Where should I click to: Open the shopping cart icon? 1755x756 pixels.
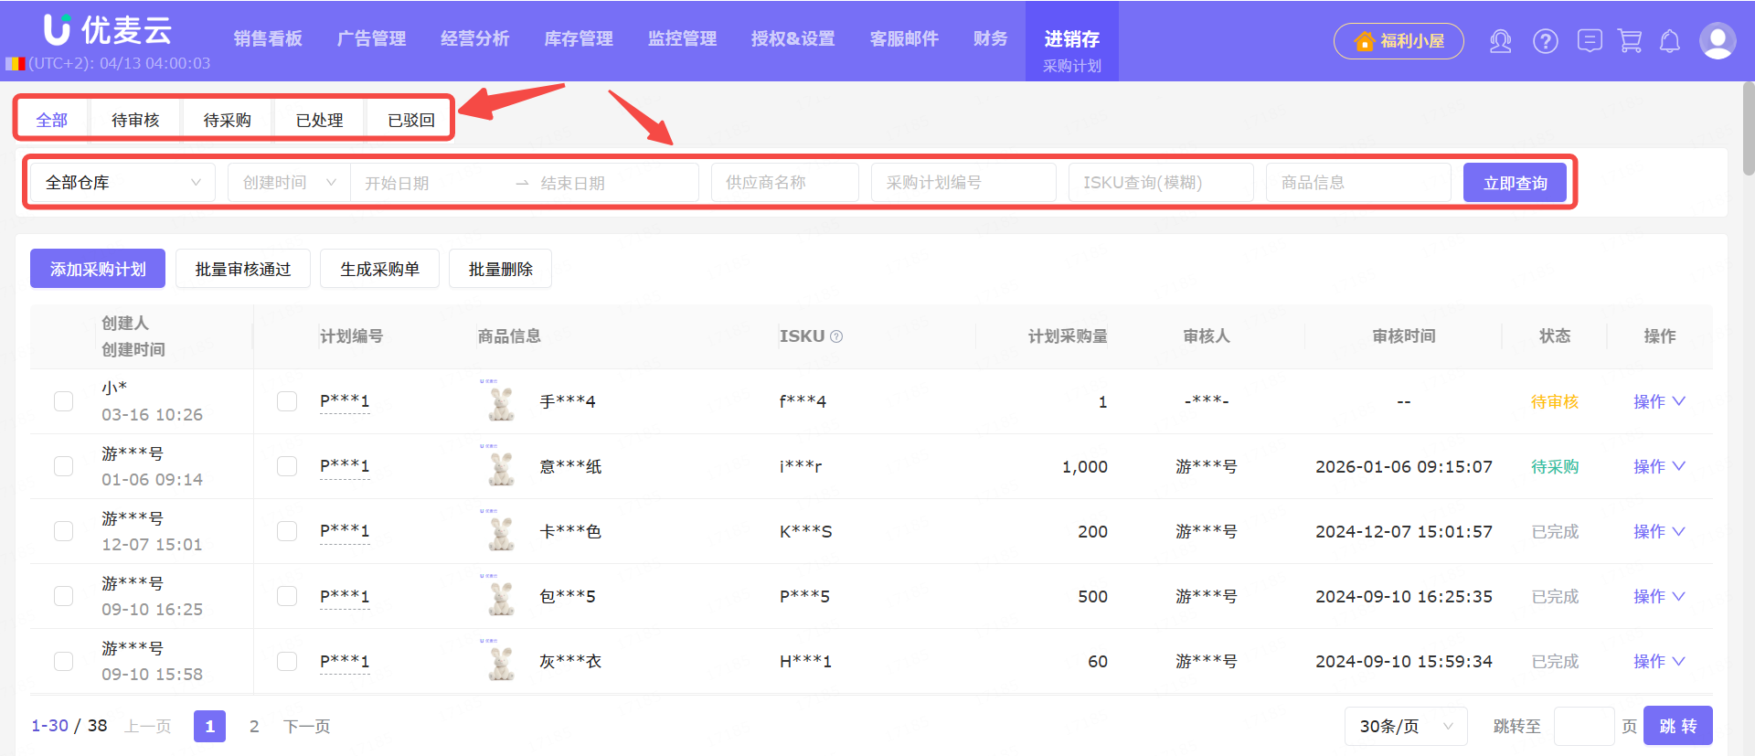tap(1630, 41)
